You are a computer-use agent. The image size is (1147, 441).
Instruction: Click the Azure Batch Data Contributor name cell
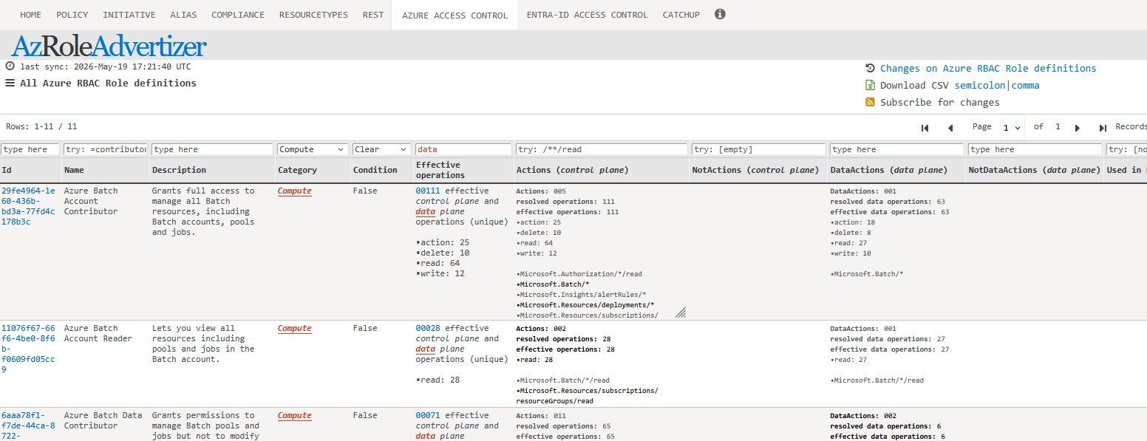point(103,420)
